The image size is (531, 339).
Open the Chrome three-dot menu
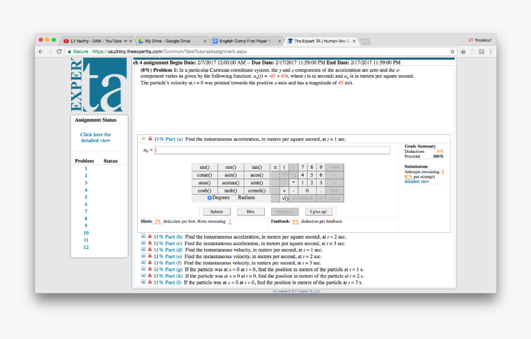(x=491, y=52)
